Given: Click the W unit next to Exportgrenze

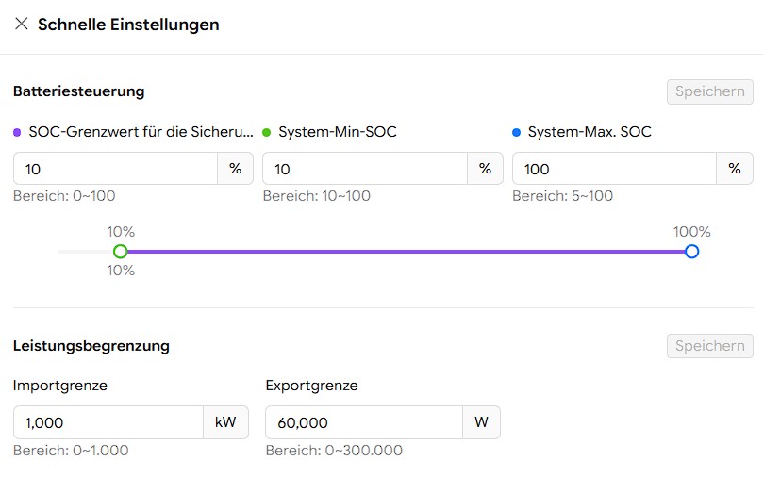Looking at the screenshot, I should coord(481,422).
